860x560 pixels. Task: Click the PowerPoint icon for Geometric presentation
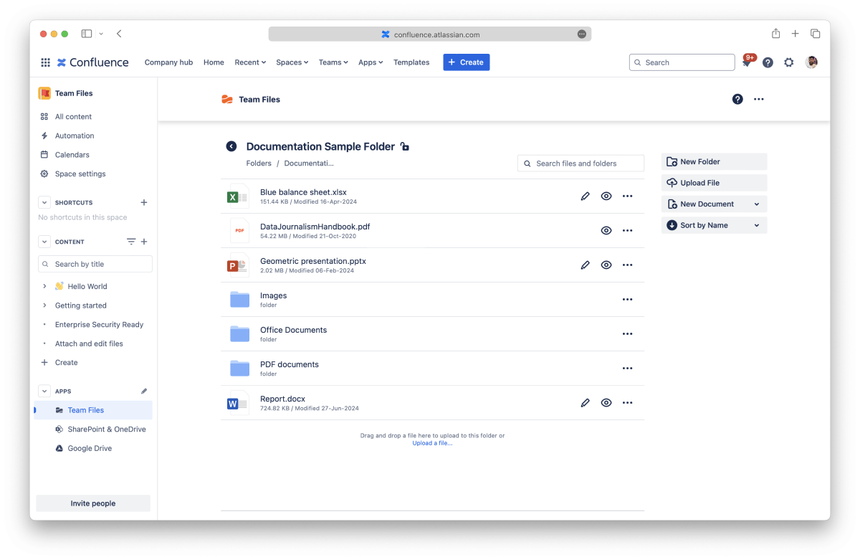pyautogui.click(x=237, y=265)
